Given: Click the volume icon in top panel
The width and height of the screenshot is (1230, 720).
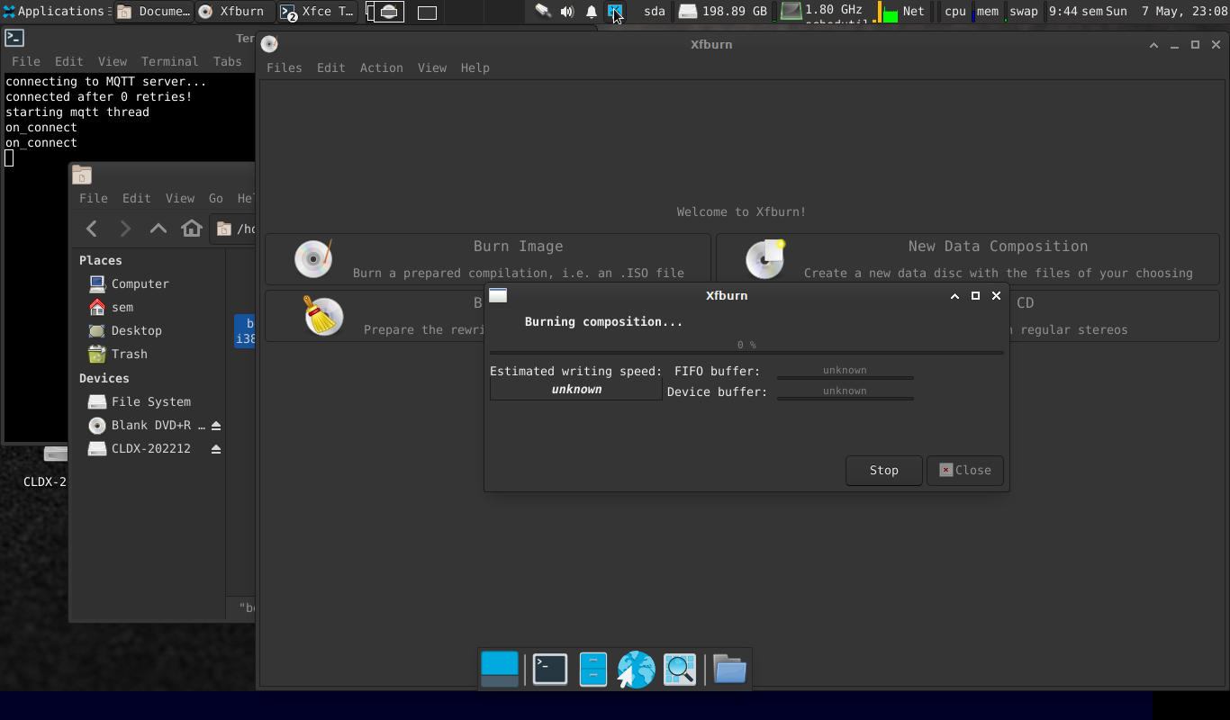Looking at the screenshot, I should [x=566, y=12].
